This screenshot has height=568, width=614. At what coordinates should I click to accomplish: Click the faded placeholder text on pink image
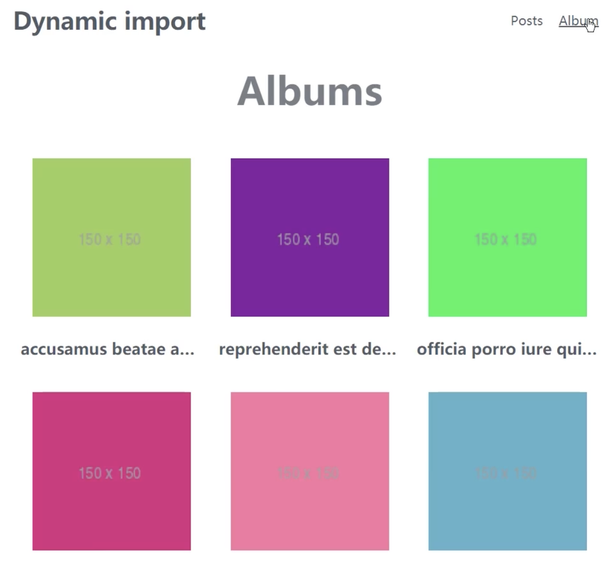(x=308, y=473)
